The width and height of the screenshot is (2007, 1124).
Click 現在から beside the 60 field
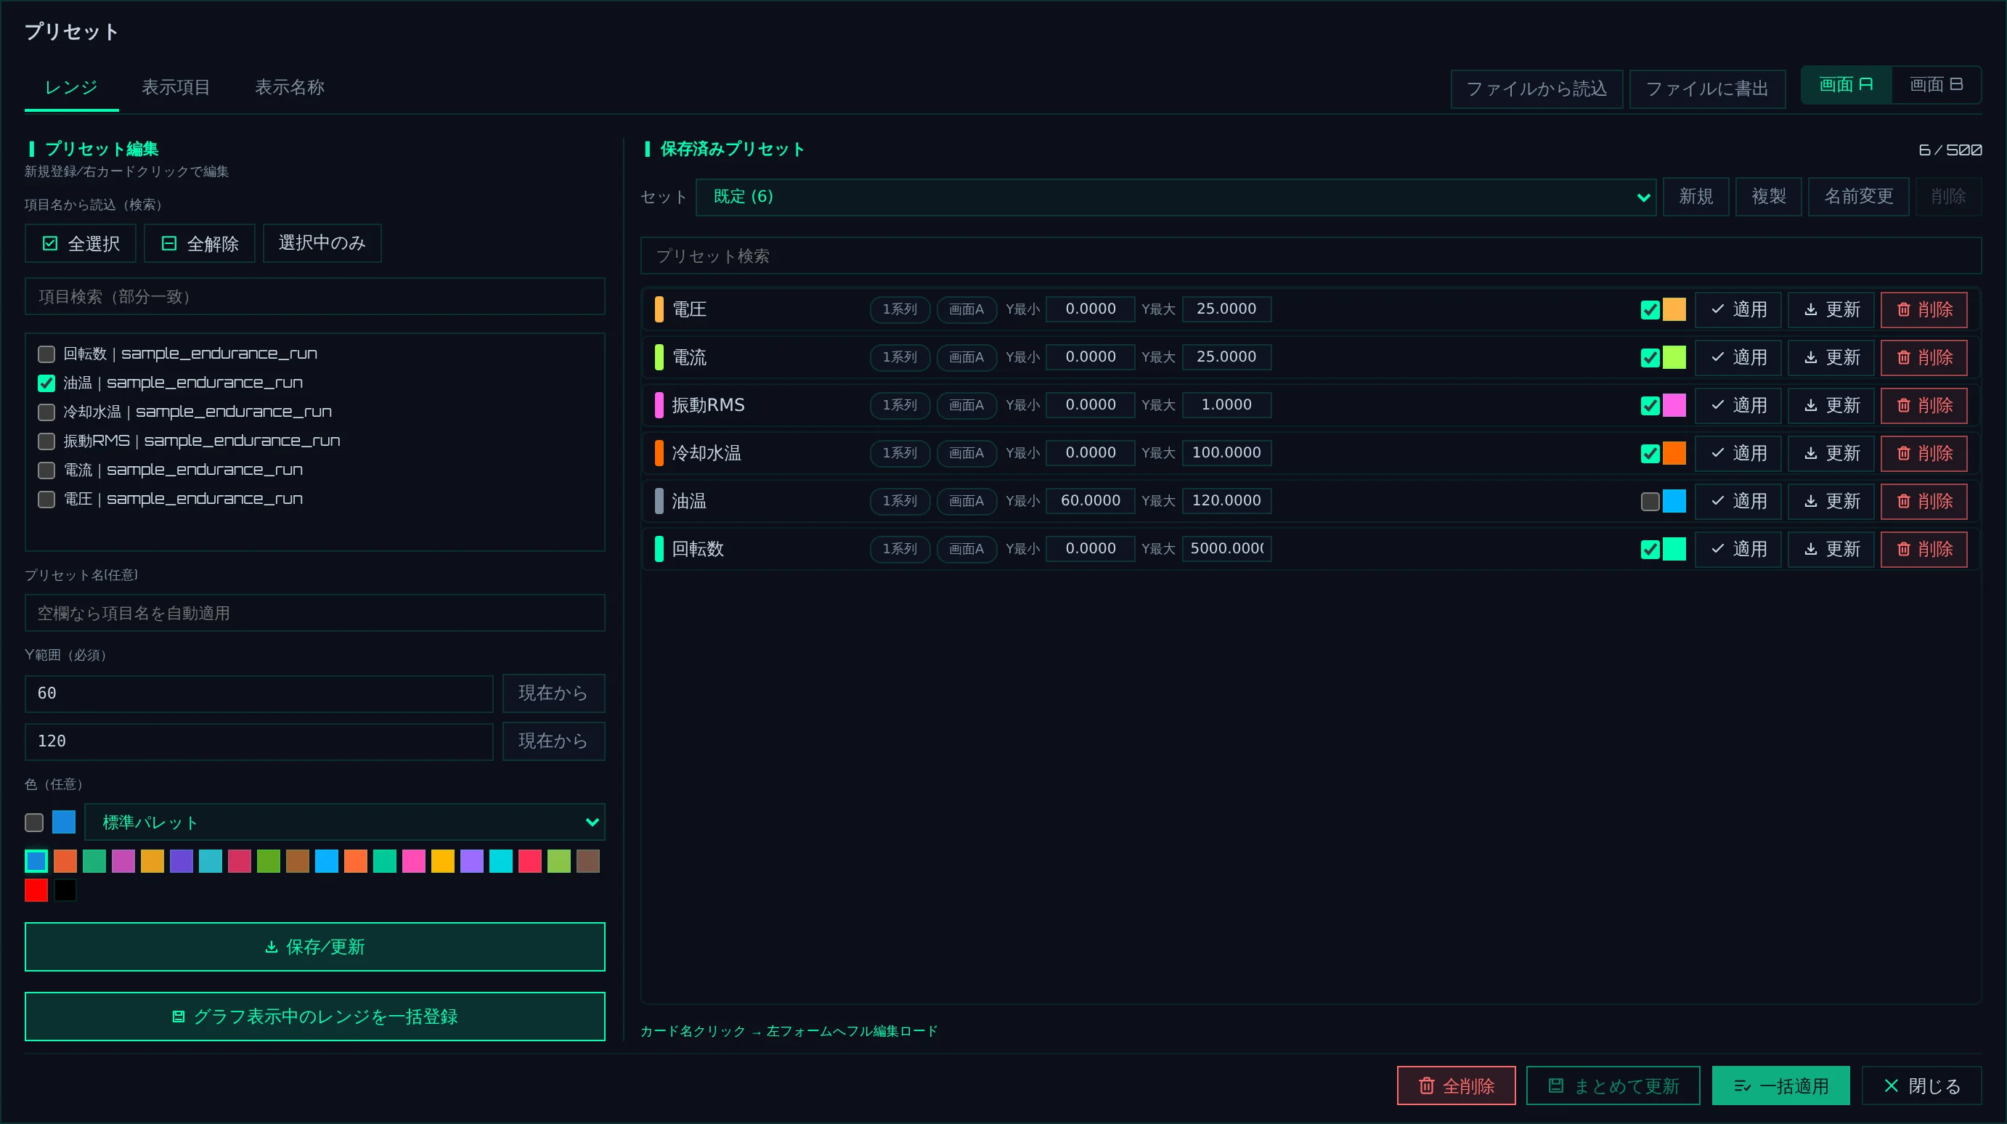[553, 693]
